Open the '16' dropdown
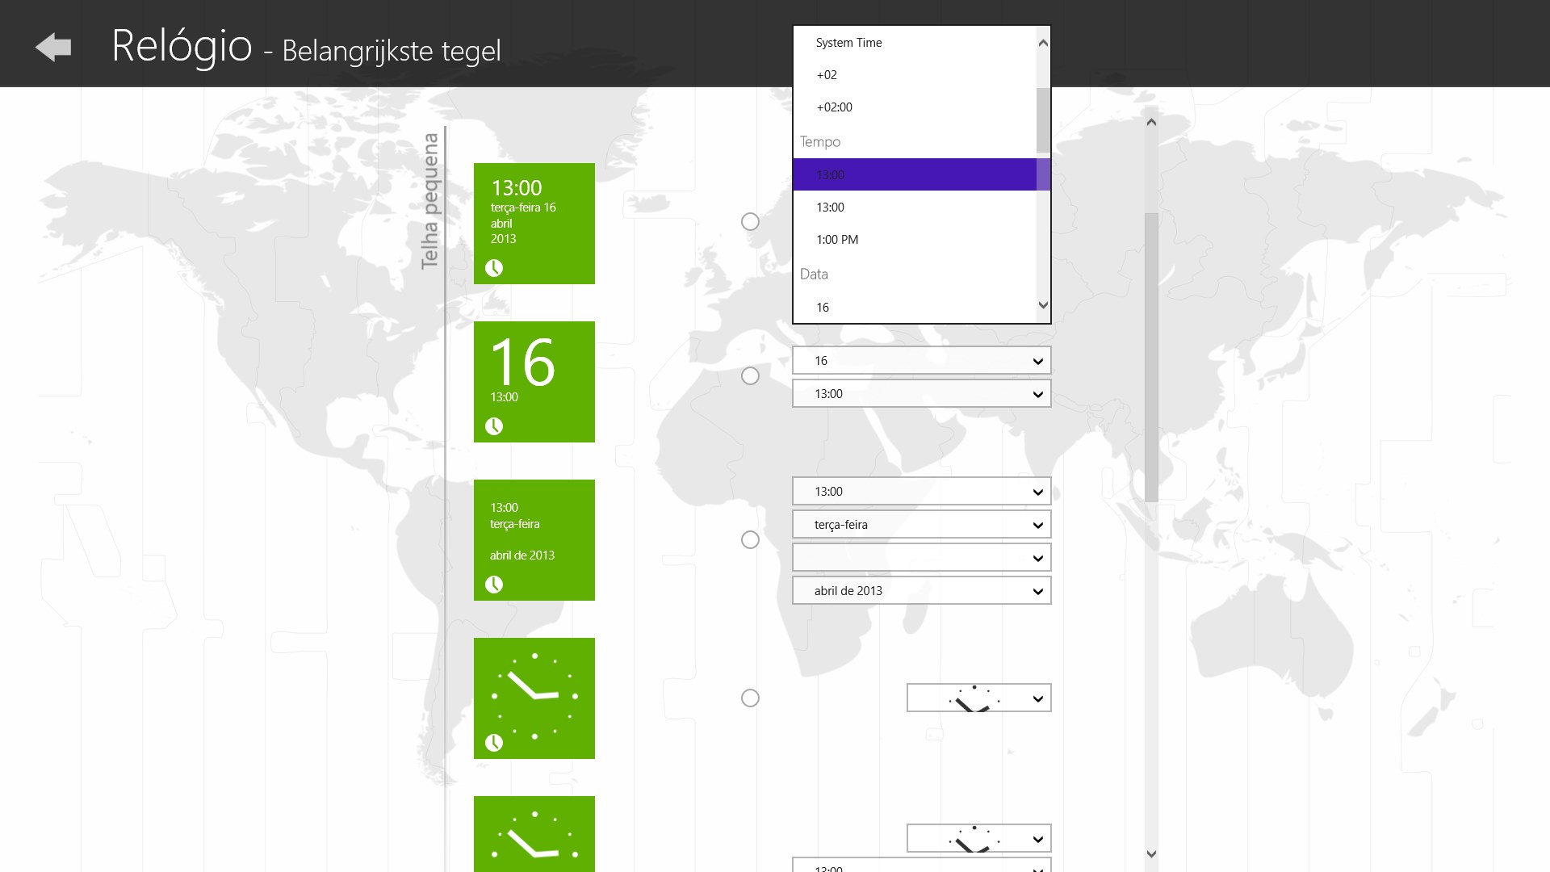This screenshot has height=872, width=1550. [x=921, y=361]
